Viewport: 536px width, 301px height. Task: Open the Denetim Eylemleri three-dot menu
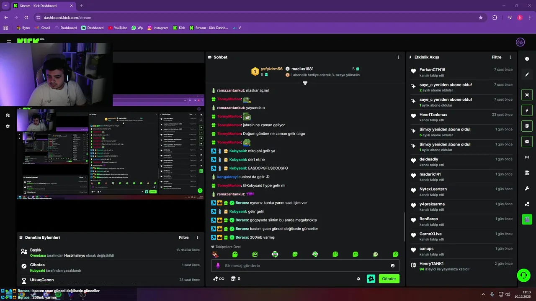pyautogui.click(x=198, y=237)
